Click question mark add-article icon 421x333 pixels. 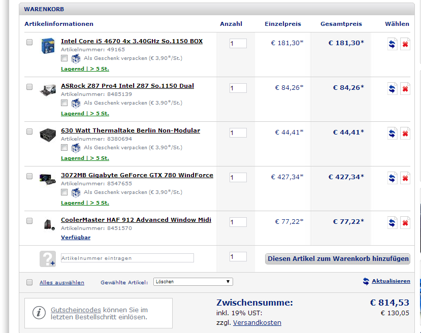(x=48, y=259)
